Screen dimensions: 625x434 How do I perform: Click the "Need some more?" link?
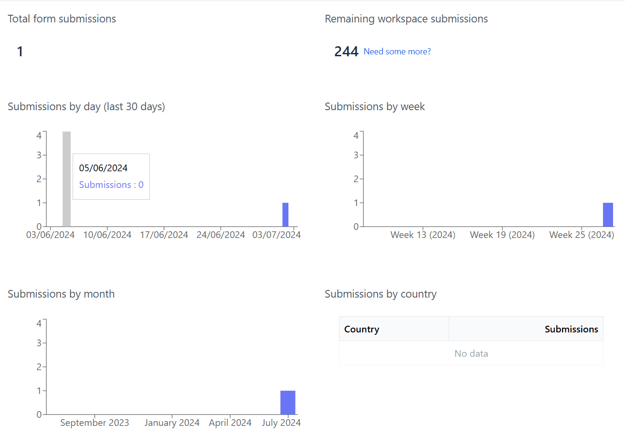pos(397,52)
